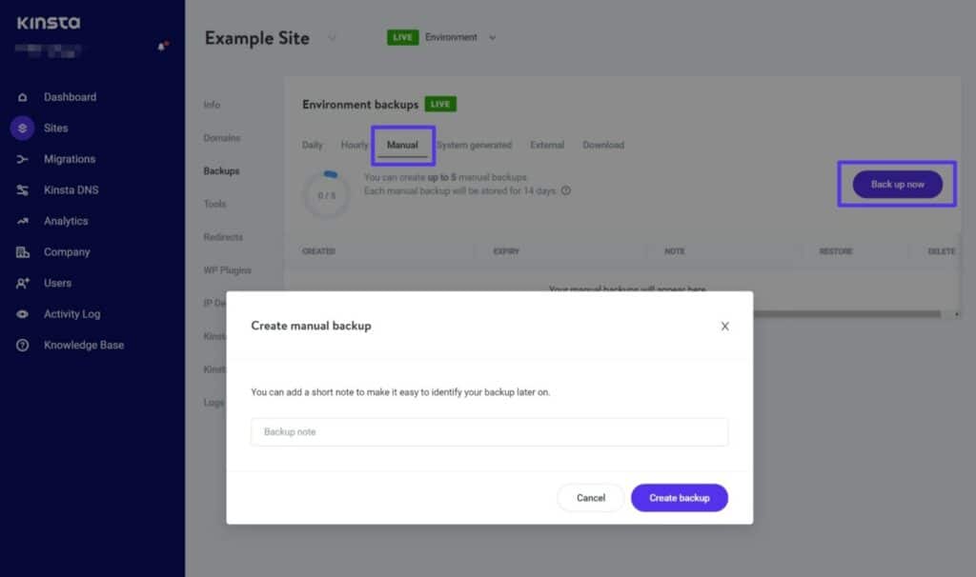Click the Dashboard home icon
Screen dimensions: 976x577
(23, 97)
